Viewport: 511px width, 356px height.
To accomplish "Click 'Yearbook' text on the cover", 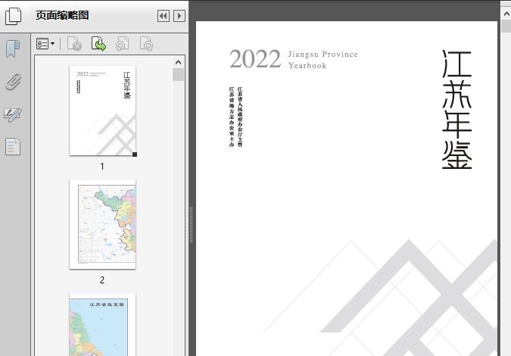I will [307, 65].
